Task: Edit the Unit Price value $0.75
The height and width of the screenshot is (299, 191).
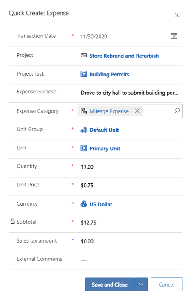Action: pyautogui.click(x=87, y=186)
